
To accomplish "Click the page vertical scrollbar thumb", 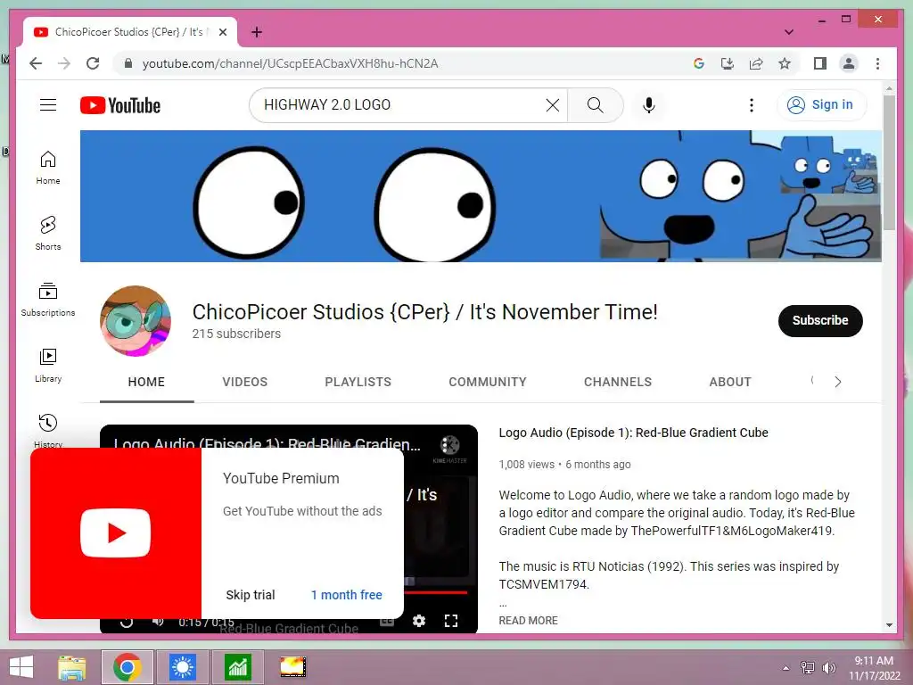I will (x=889, y=163).
